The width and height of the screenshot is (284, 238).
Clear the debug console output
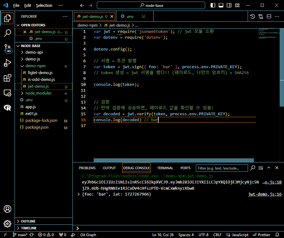coord(261,168)
